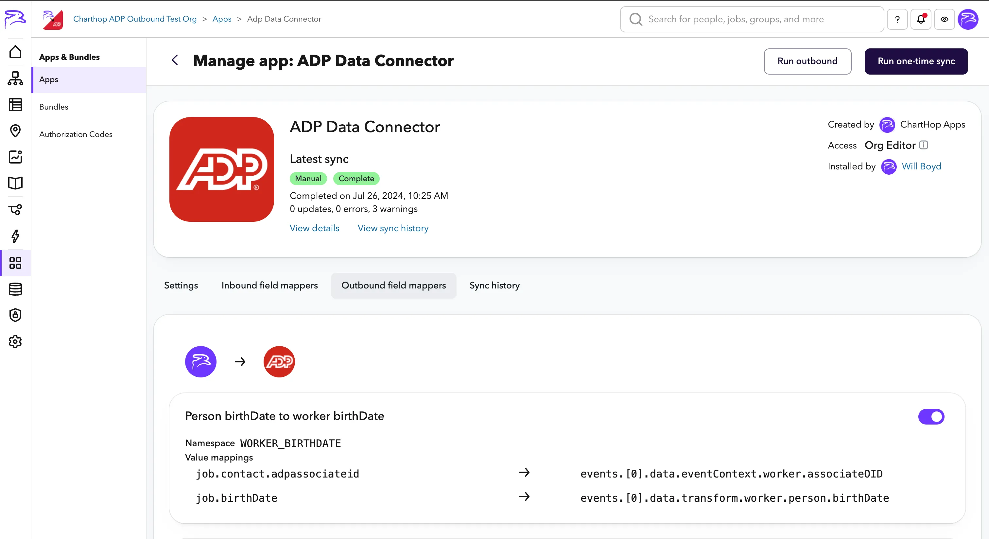The width and height of the screenshot is (989, 539).
Task: Open the shield lock security icon
Action: click(15, 315)
